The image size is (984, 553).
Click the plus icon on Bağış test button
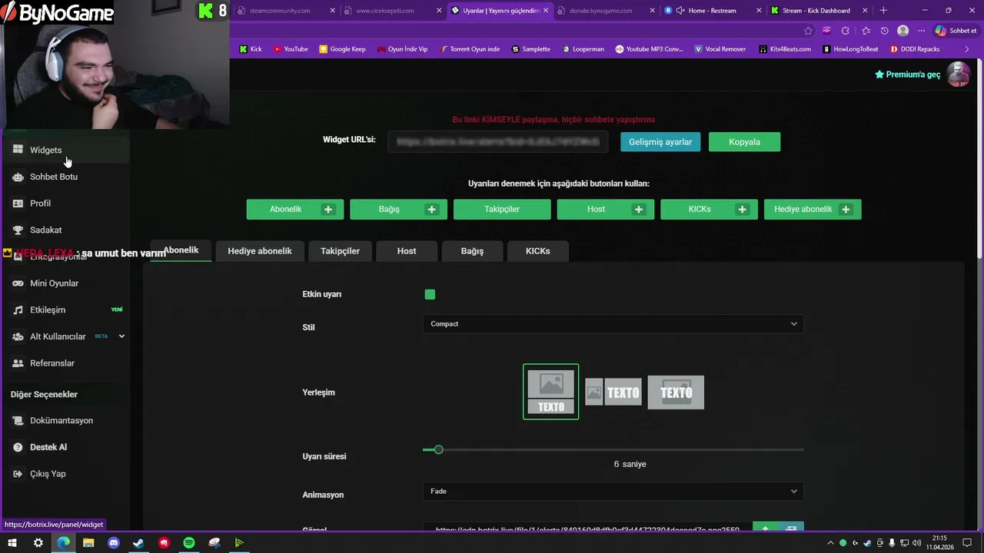(x=431, y=209)
